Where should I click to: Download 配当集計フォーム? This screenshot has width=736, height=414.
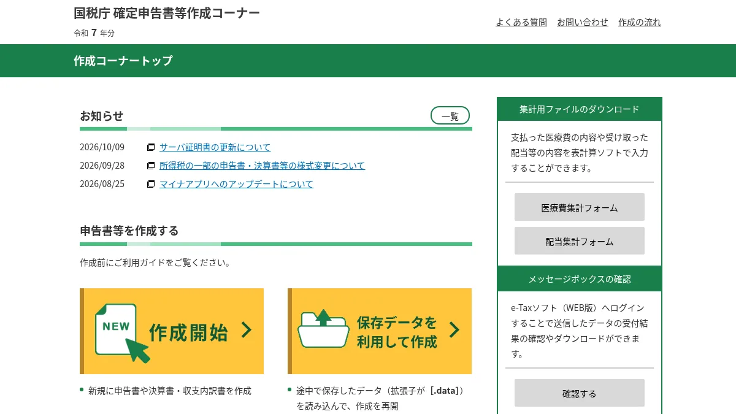580,241
